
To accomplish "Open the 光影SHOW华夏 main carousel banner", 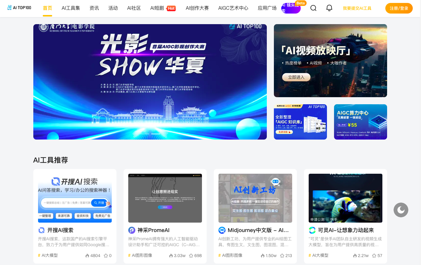I will [150, 82].
